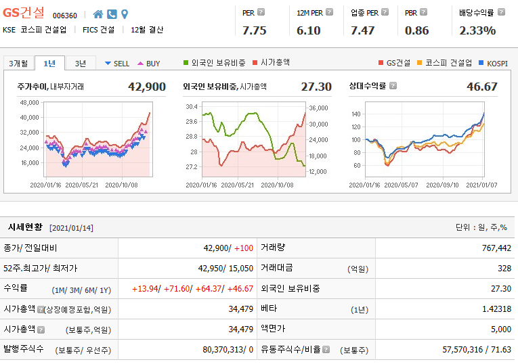Click the pink BUY triangle legend marker
The image size is (518, 364).
(x=140, y=64)
